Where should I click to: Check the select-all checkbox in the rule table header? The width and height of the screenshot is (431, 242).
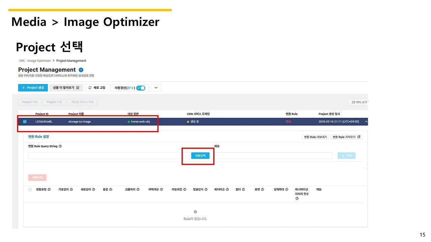coord(30,190)
